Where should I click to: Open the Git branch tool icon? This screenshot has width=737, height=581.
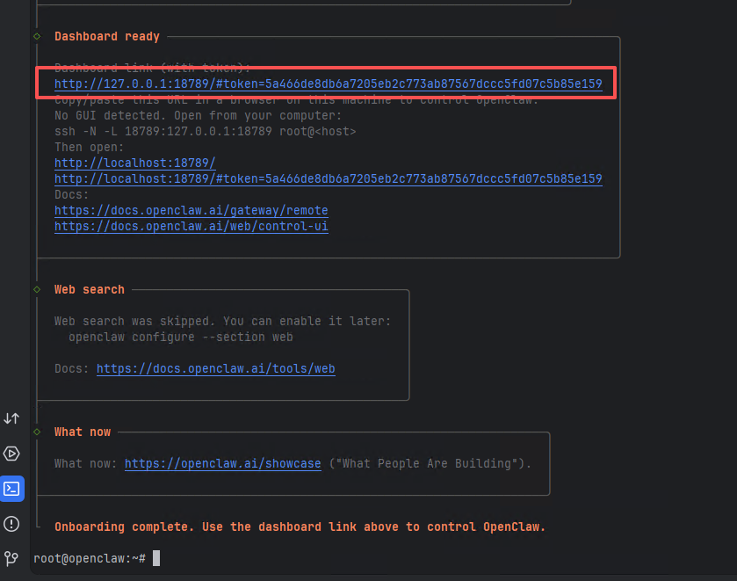click(x=12, y=558)
